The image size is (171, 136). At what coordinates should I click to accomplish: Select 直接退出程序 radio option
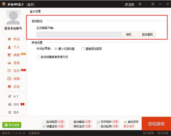tap(83, 49)
